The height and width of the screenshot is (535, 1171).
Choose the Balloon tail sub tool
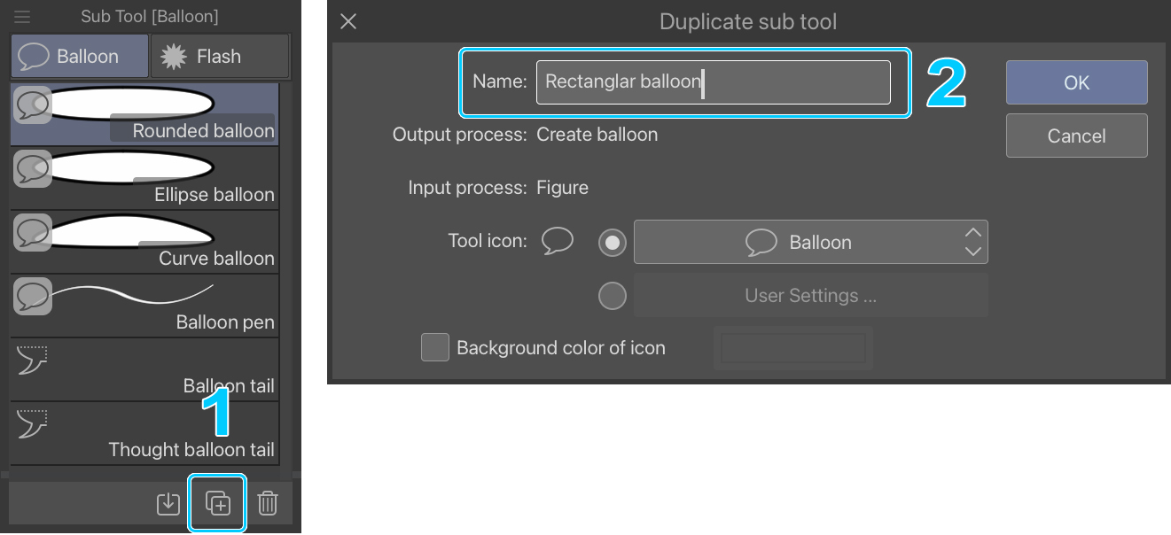144,369
